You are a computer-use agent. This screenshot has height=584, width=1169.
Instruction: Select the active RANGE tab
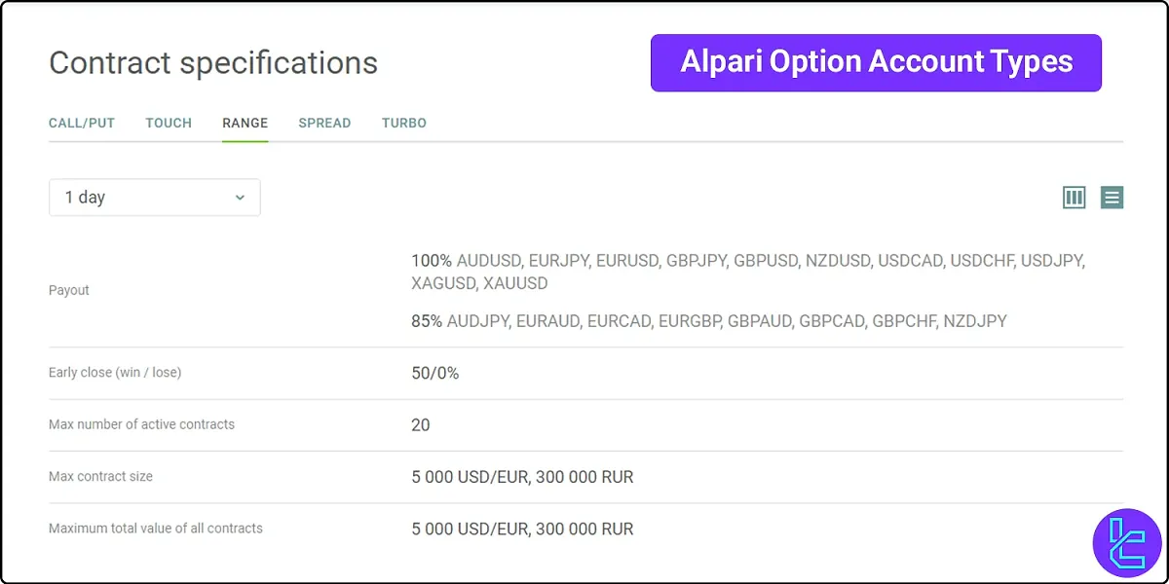click(x=245, y=123)
